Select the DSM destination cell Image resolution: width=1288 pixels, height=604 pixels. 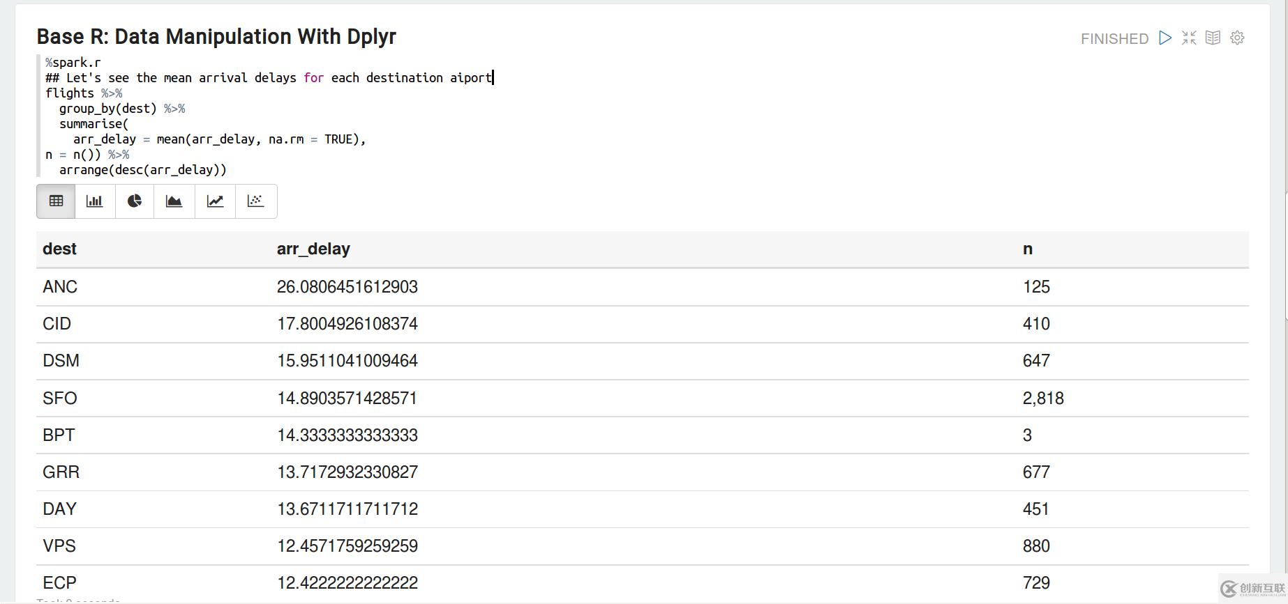61,360
